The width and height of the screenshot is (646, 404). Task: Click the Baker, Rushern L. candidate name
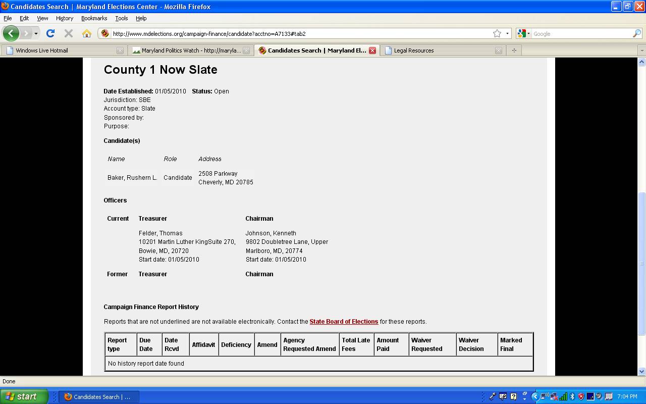pos(132,178)
